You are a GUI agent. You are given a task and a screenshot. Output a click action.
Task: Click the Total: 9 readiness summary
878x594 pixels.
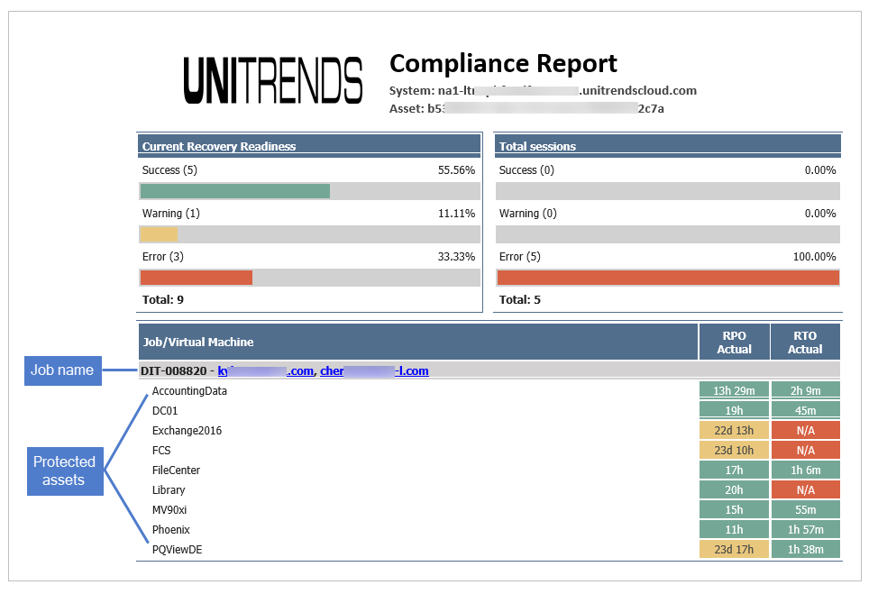click(163, 299)
